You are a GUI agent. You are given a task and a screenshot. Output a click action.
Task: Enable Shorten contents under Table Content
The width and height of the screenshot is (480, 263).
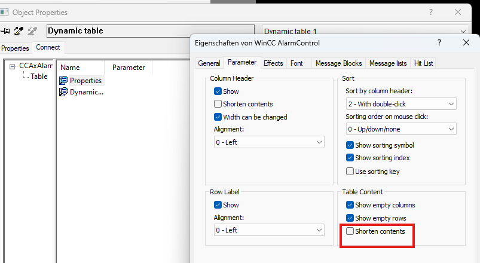(350, 231)
